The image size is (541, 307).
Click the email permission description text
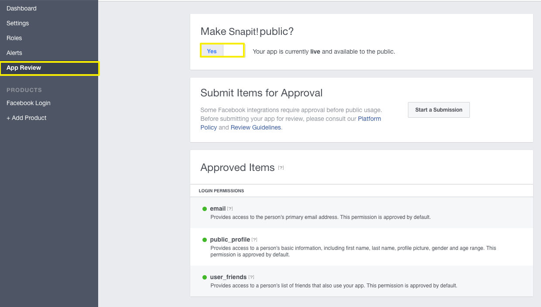321,217
